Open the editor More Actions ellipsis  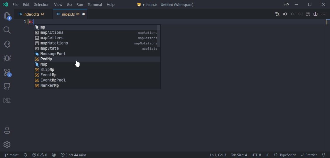click(323, 14)
